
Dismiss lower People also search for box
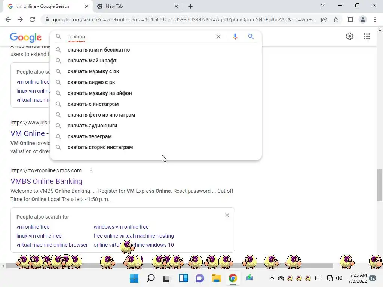click(227, 215)
